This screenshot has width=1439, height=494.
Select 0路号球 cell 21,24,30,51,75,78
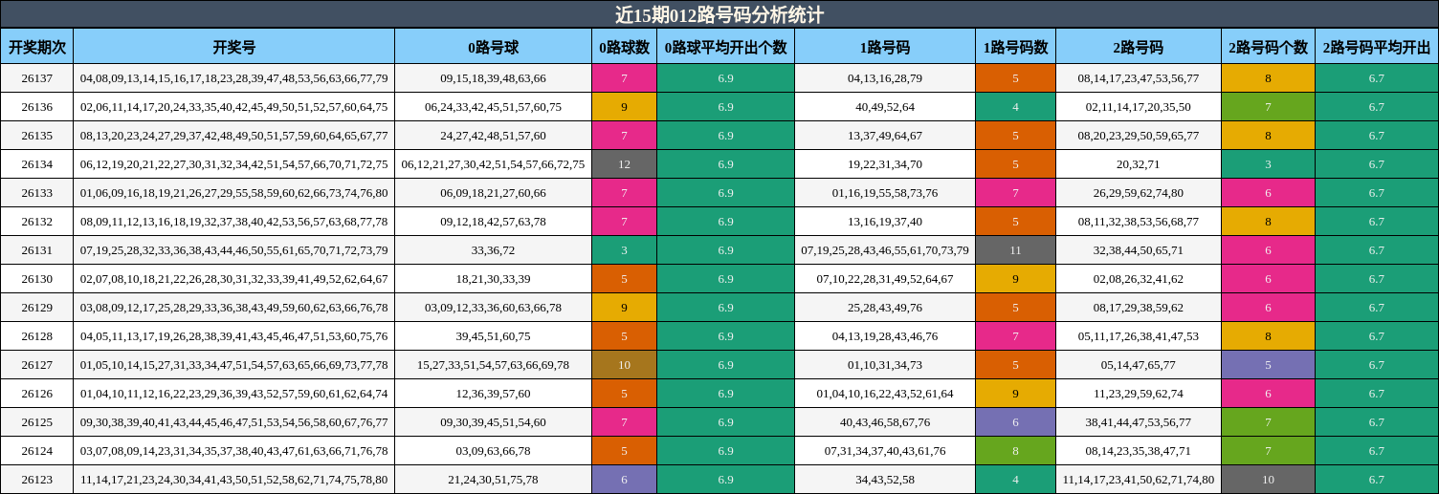[494, 480]
